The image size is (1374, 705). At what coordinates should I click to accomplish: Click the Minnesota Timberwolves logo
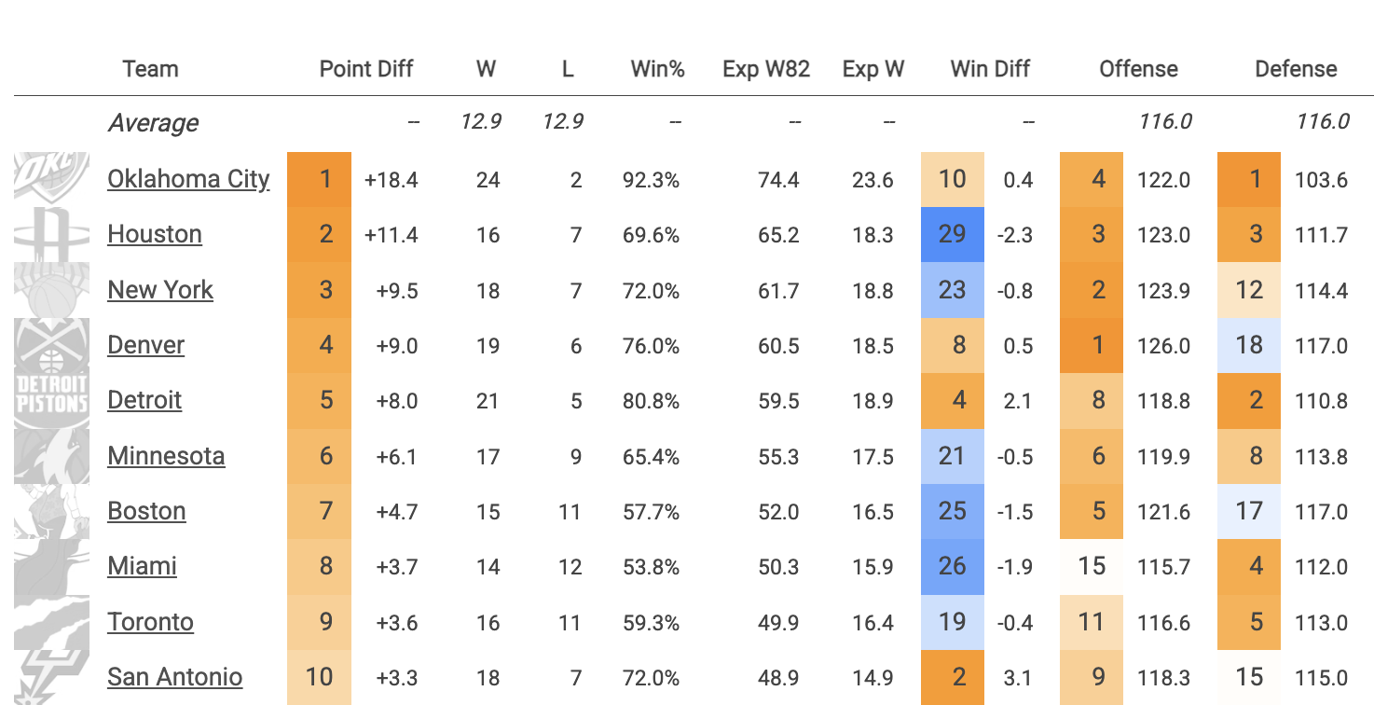(x=51, y=455)
